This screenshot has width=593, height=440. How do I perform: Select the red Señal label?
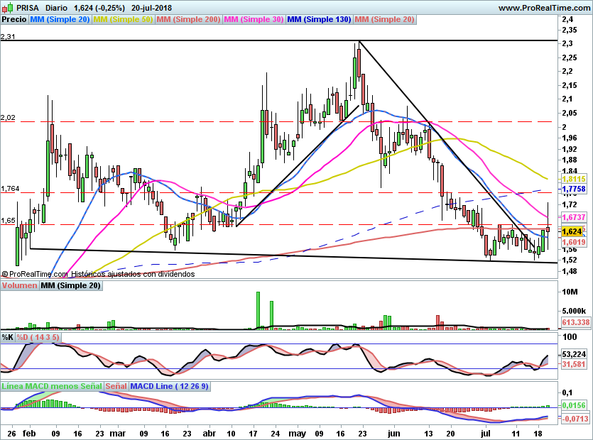tap(116, 386)
